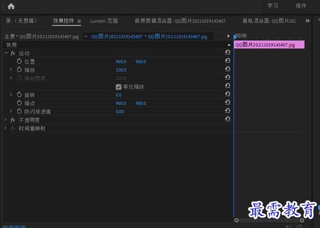Edit 锚点 X value 960.0
Image resolution: width=320 pixels, height=228 pixels.
click(121, 103)
